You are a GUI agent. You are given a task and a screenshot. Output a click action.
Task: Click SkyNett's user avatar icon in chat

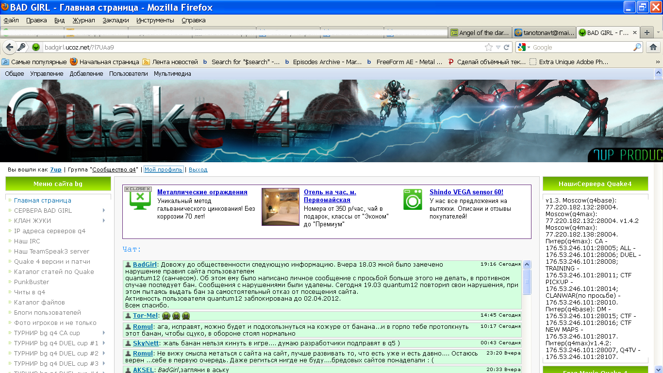click(x=128, y=343)
